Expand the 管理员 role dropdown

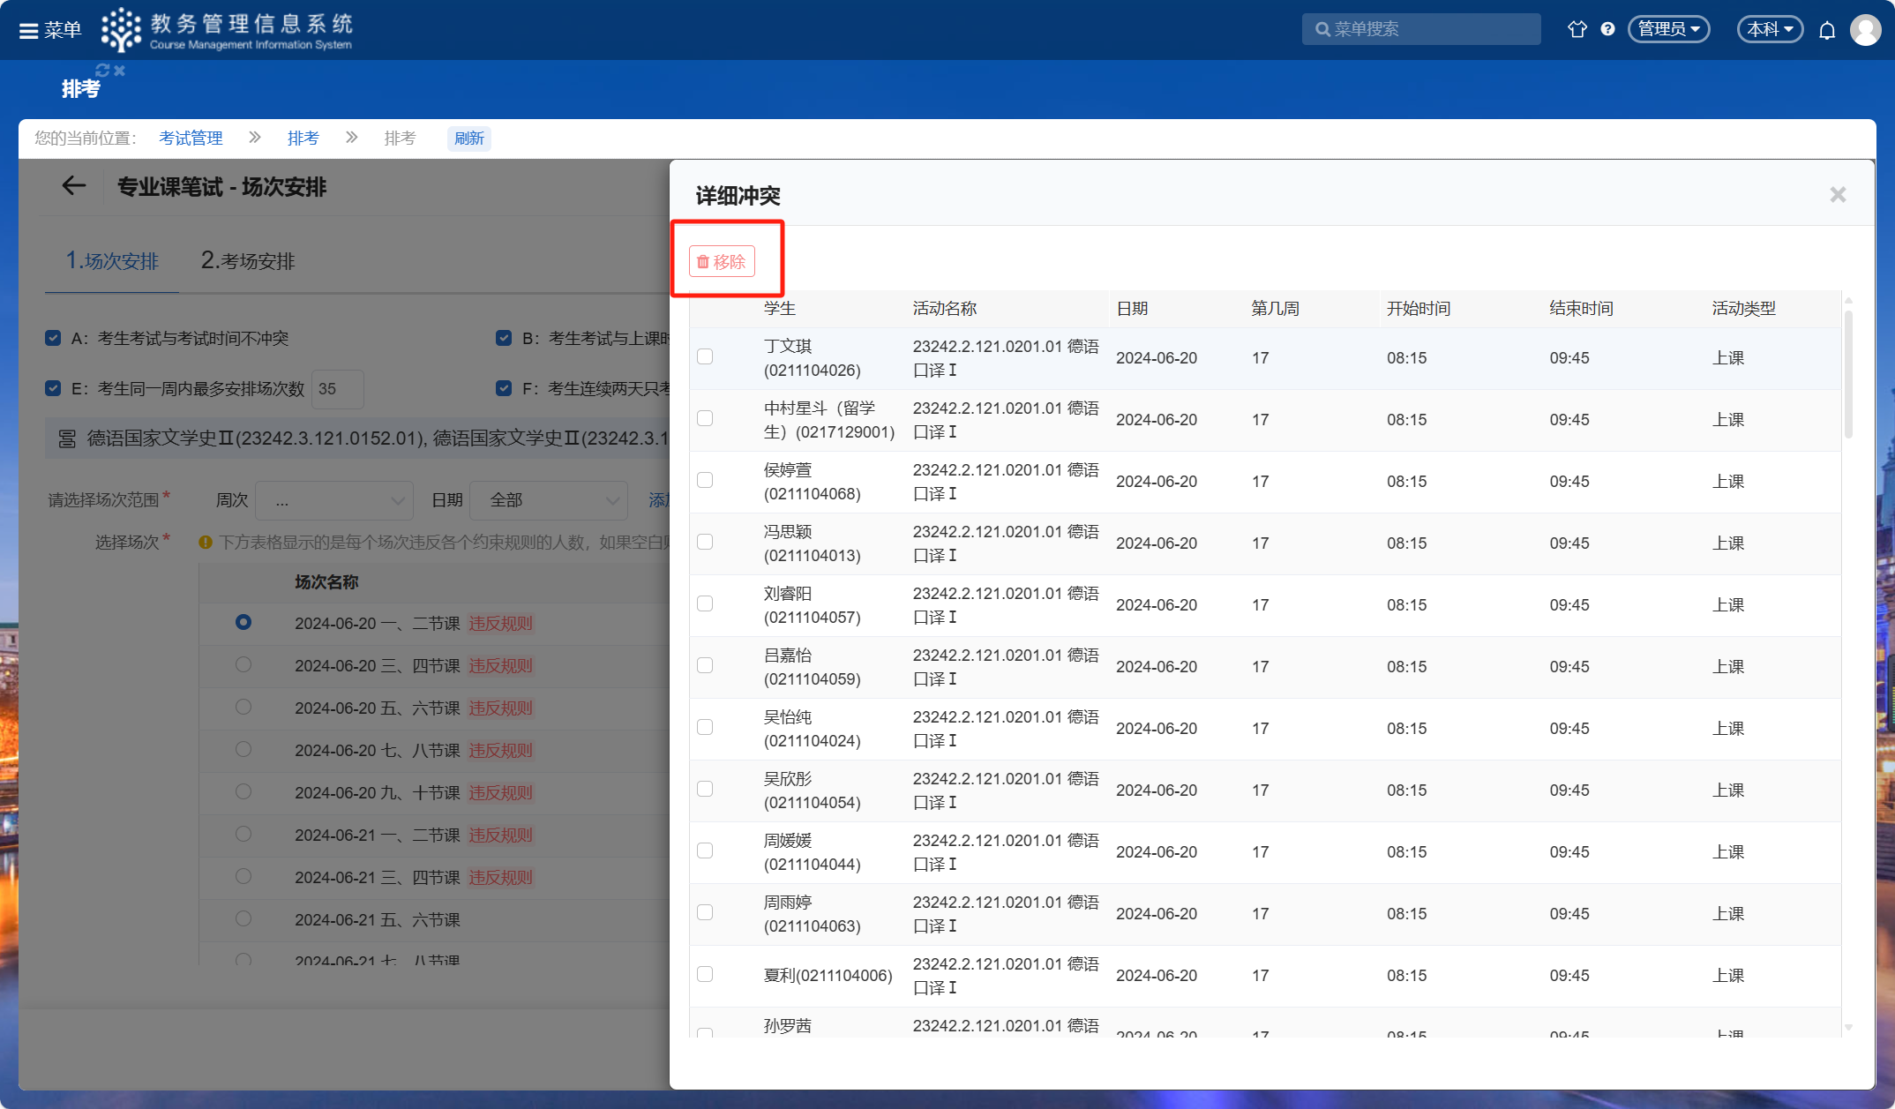pos(1668,29)
